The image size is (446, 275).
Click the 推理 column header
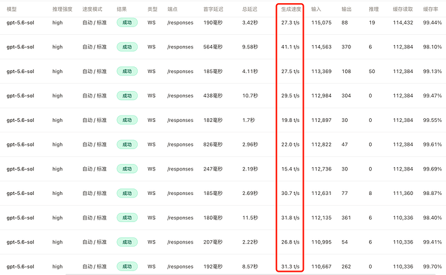[x=374, y=10]
